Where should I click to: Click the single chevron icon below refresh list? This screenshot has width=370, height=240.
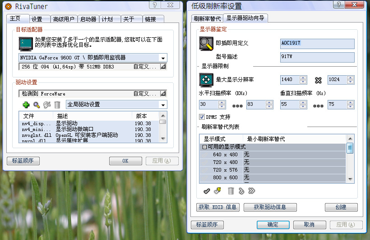(241, 191)
